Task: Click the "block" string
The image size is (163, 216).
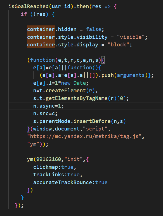Action: (x=118, y=45)
